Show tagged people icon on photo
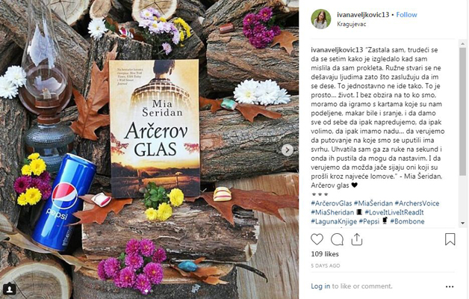Image resolution: width=469 pixels, height=299 pixels. tap(10, 289)
